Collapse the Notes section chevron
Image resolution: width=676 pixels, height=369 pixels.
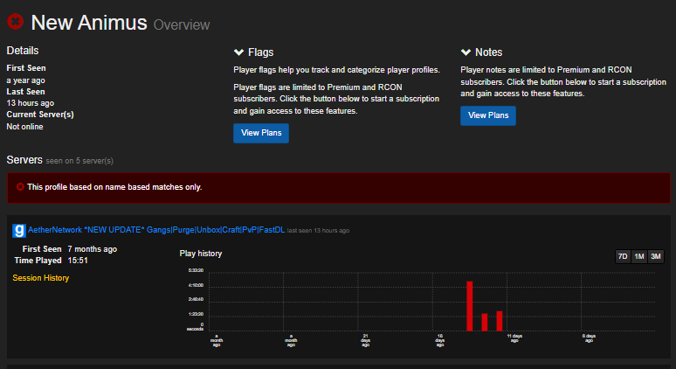click(x=466, y=52)
